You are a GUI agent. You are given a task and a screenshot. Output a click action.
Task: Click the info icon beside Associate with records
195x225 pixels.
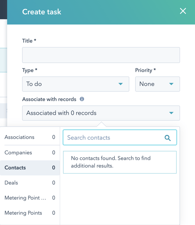(82, 99)
